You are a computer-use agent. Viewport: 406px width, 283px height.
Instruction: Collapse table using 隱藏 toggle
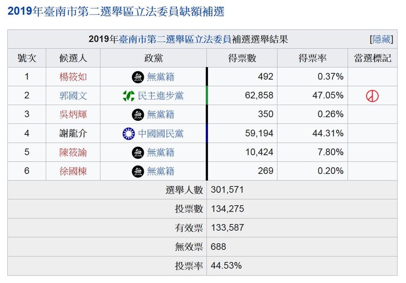pos(381,39)
